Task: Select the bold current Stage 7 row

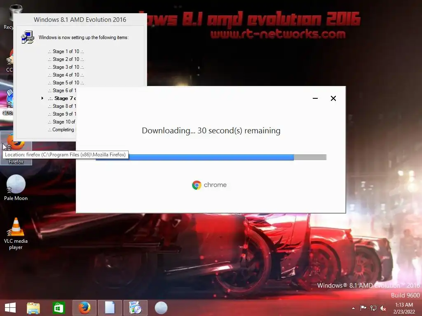Action: 62,98
